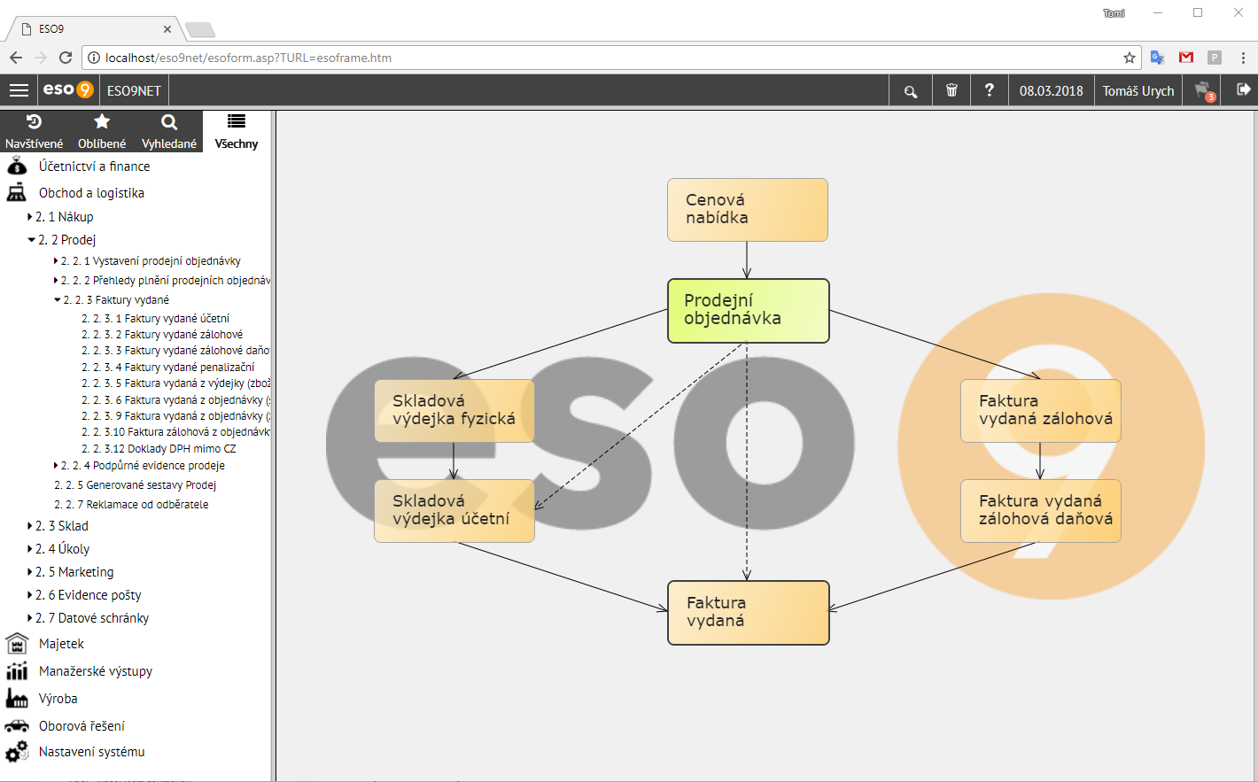Viewport: 1258px width, 782px height.
Task: Click the Účetnictví a finance money bag icon
Action: click(x=17, y=166)
